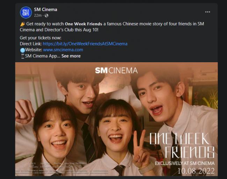Open the 22m post timestamp

(x=38, y=15)
